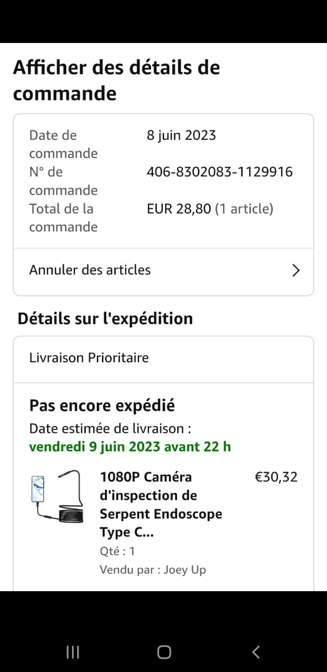Tap the green estimated delivery date text

coord(130,447)
